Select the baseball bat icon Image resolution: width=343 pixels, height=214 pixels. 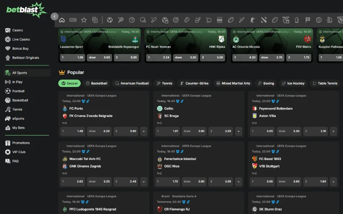point(153,20)
